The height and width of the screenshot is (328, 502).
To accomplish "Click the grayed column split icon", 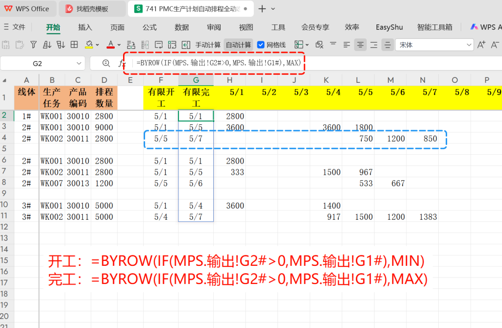I will [145, 45].
